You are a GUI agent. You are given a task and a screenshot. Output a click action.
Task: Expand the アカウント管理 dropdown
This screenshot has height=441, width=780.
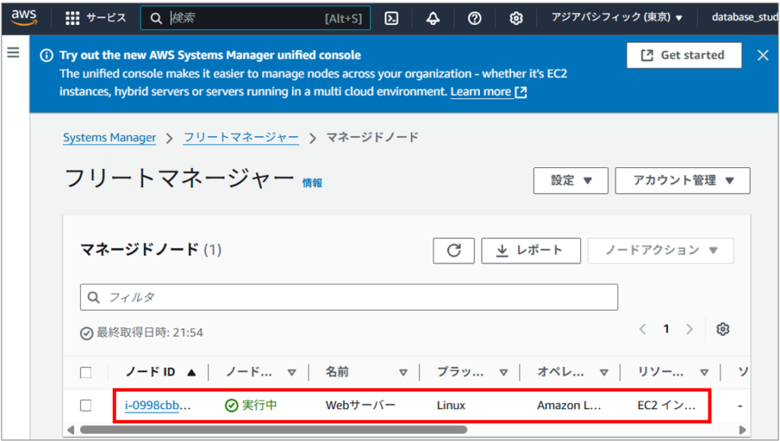tap(682, 180)
